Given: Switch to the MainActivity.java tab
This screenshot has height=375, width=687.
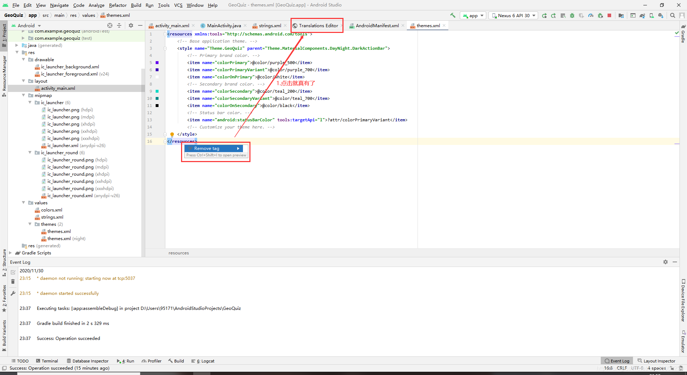Looking at the screenshot, I should [x=224, y=25].
